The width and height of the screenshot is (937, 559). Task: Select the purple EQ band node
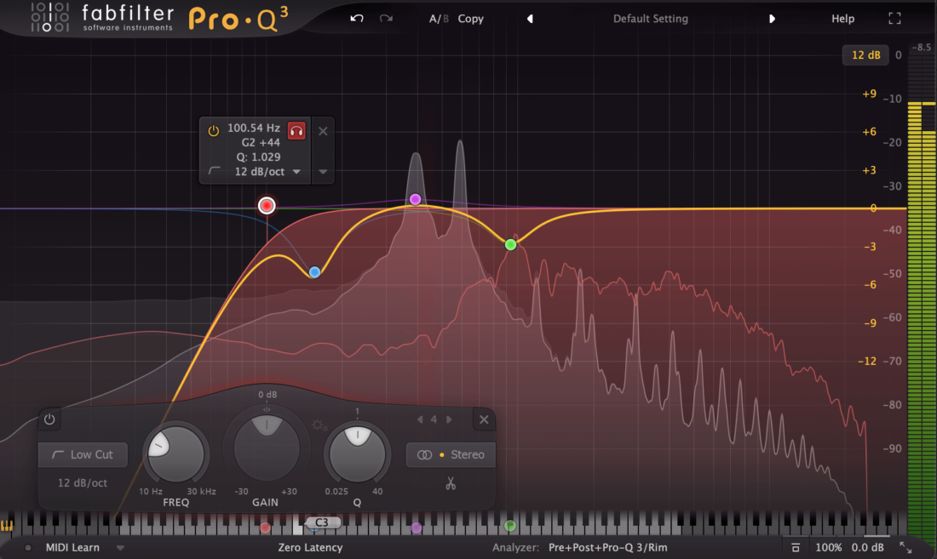415,199
